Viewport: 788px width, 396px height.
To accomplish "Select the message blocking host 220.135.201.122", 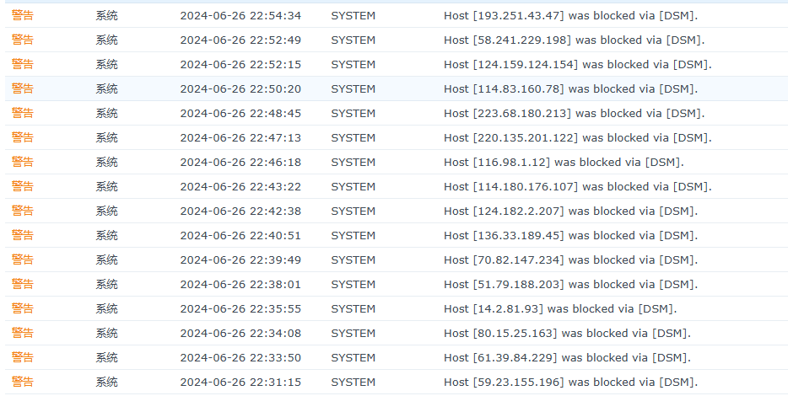I will click(x=577, y=137).
